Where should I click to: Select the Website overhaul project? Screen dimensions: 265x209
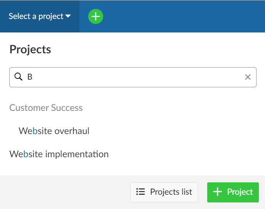click(54, 131)
